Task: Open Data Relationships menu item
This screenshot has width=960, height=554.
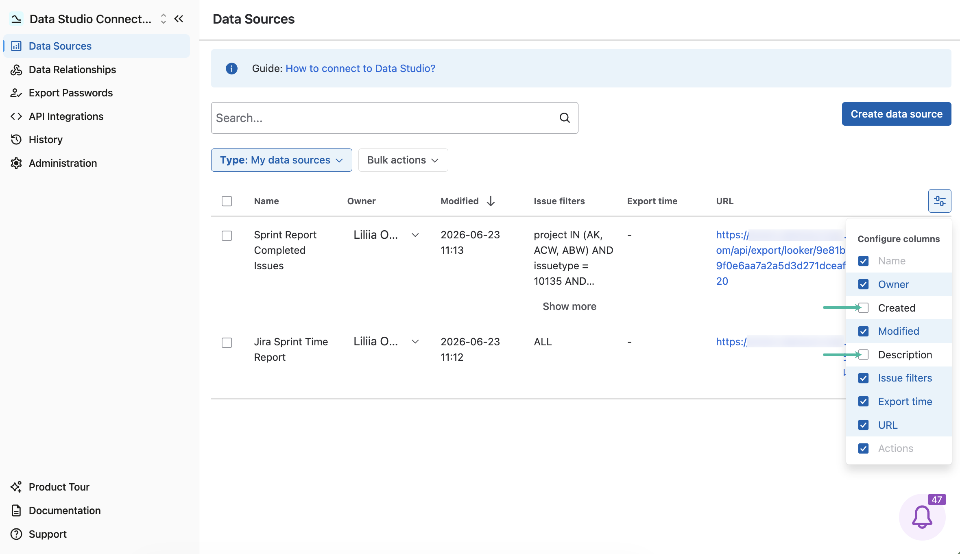Action: 96,70
